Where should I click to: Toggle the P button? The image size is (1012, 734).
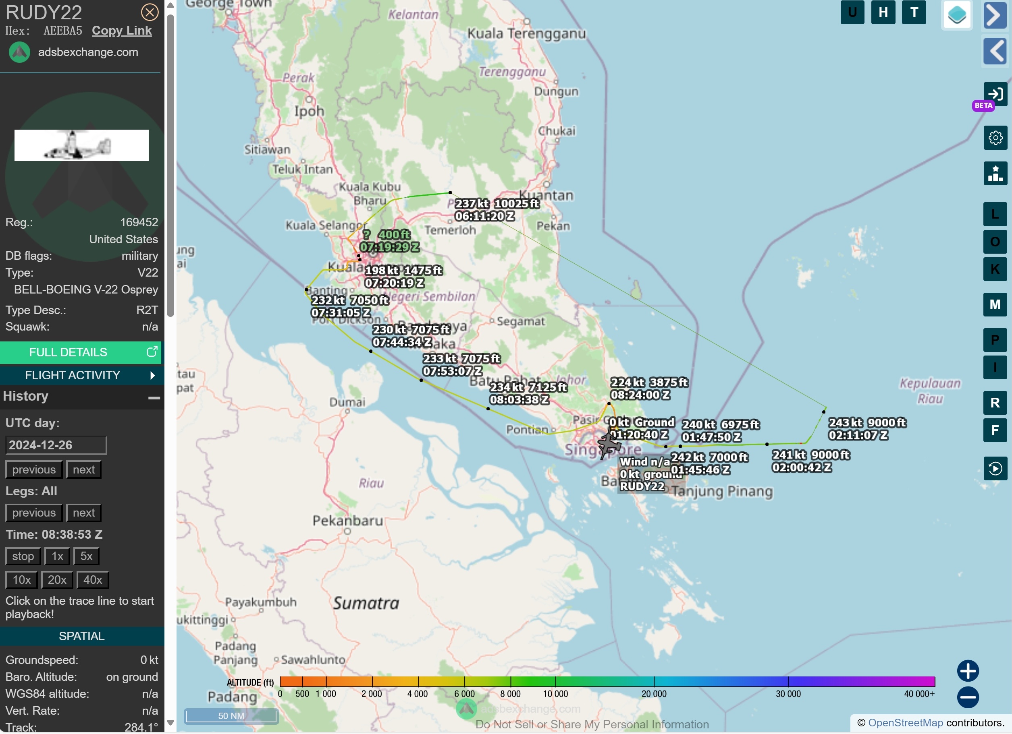tap(995, 341)
